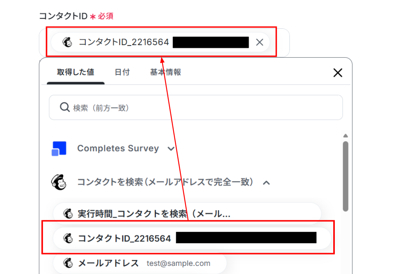Viewport: 396px width, 274px height.
Task: Click the Mailchimp icon in the selected chip
Action: pyautogui.click(x=68, y=42)
